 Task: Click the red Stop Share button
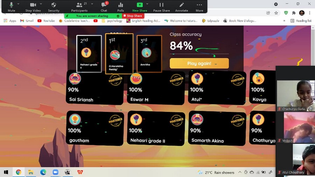(133, 16)
